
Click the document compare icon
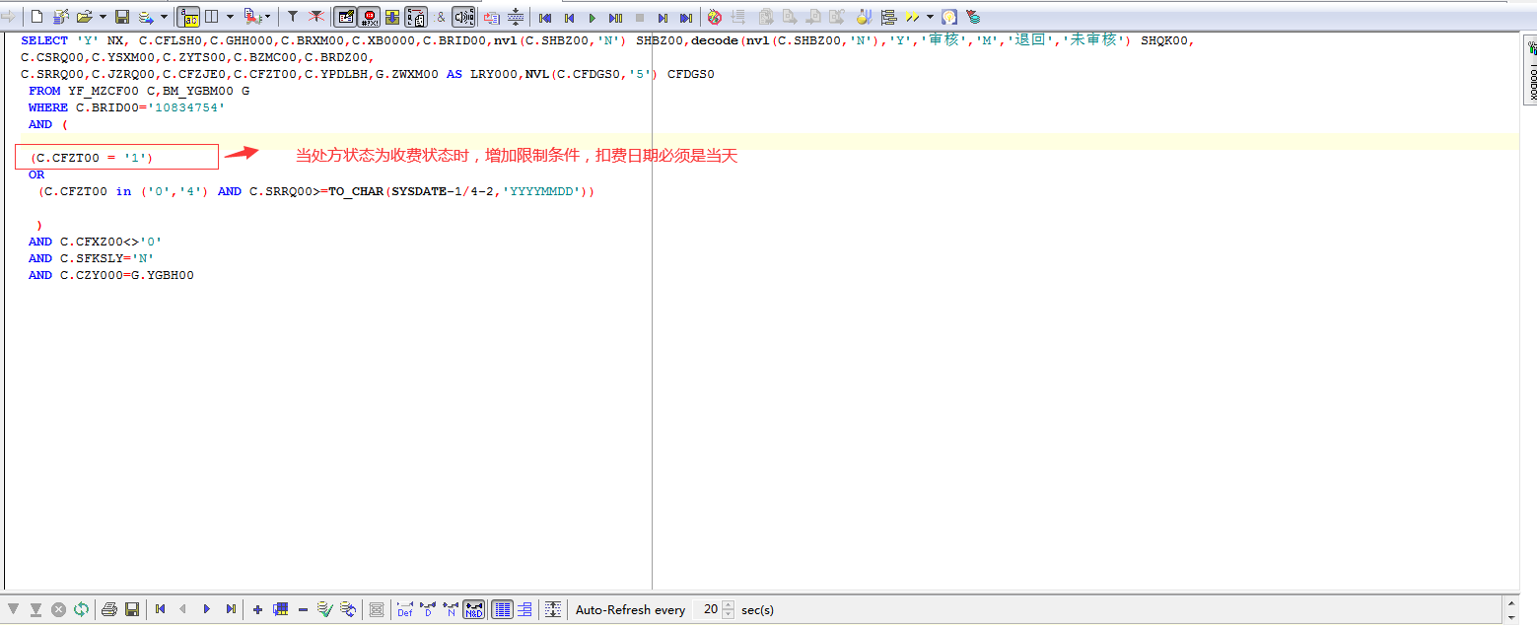[250, 17]
